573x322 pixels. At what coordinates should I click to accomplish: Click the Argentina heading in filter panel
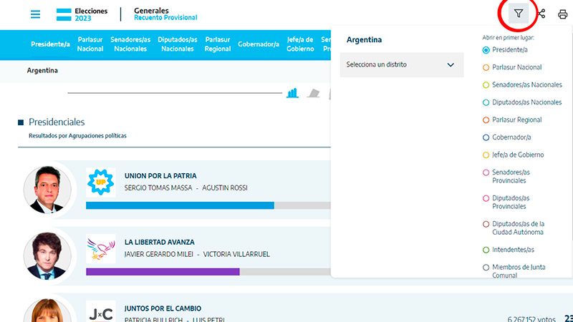point(364,40)
